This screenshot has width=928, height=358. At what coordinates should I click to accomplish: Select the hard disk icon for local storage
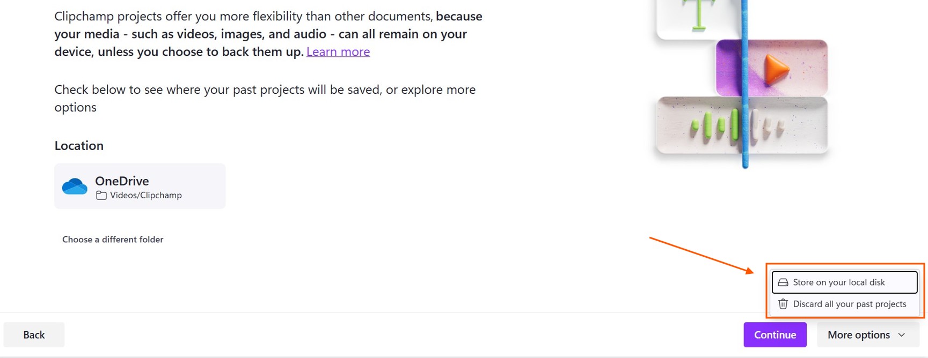[x=783, y=282]
